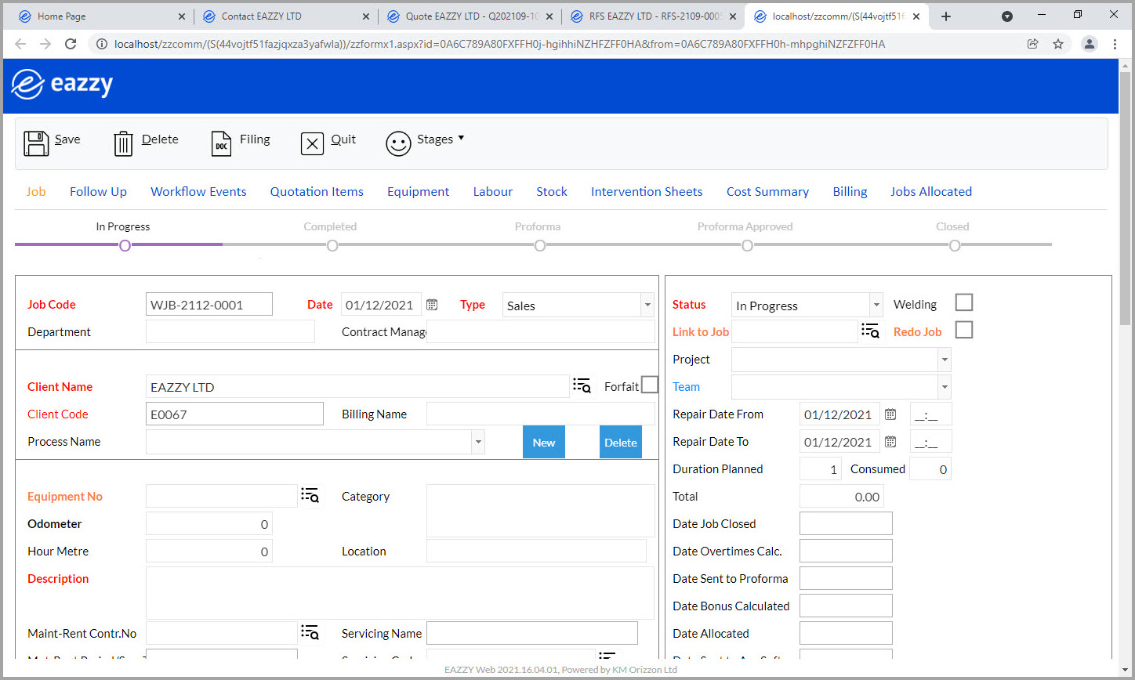The image size is (1135, 680).
Task: Expand the Type dropdown showing Sales
Action: (x=647, y=305)
